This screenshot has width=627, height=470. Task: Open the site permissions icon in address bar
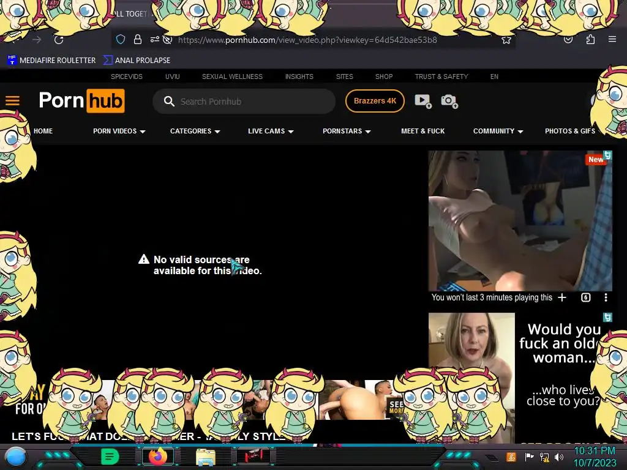pyautogui.click(x=155, y=39)
